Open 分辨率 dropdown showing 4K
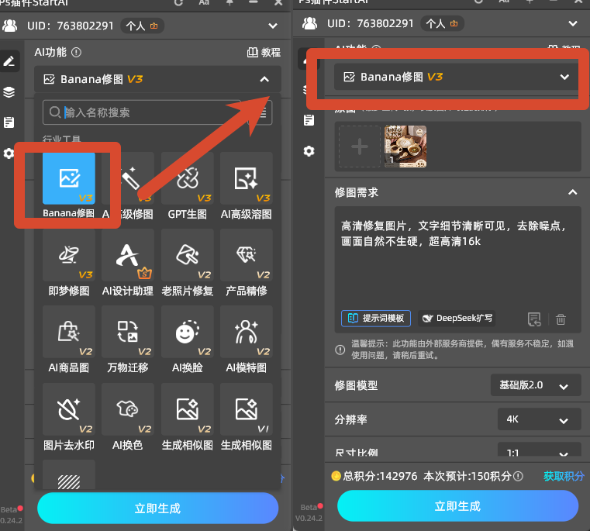 pos(539,419)
